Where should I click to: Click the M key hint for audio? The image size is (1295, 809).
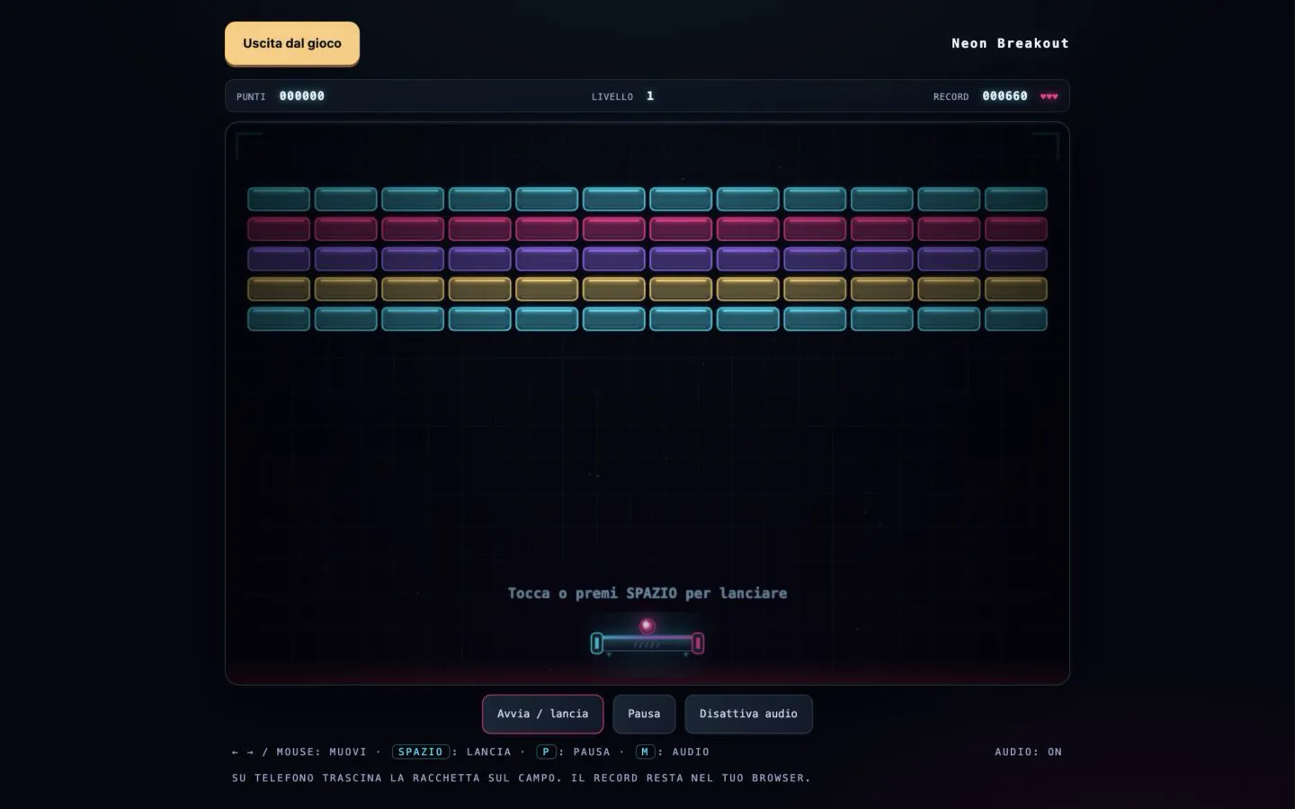[645, 751]
